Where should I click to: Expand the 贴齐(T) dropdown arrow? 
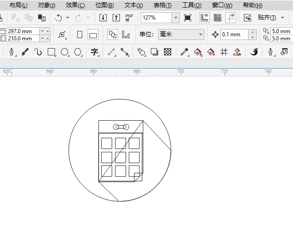(283, 18)
